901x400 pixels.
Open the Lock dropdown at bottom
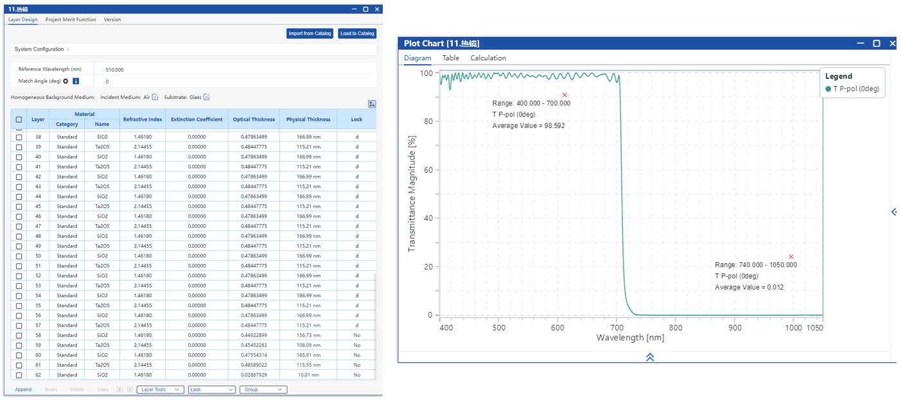(211, 390)
